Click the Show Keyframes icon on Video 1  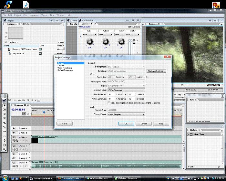click(x=17, y=141)
